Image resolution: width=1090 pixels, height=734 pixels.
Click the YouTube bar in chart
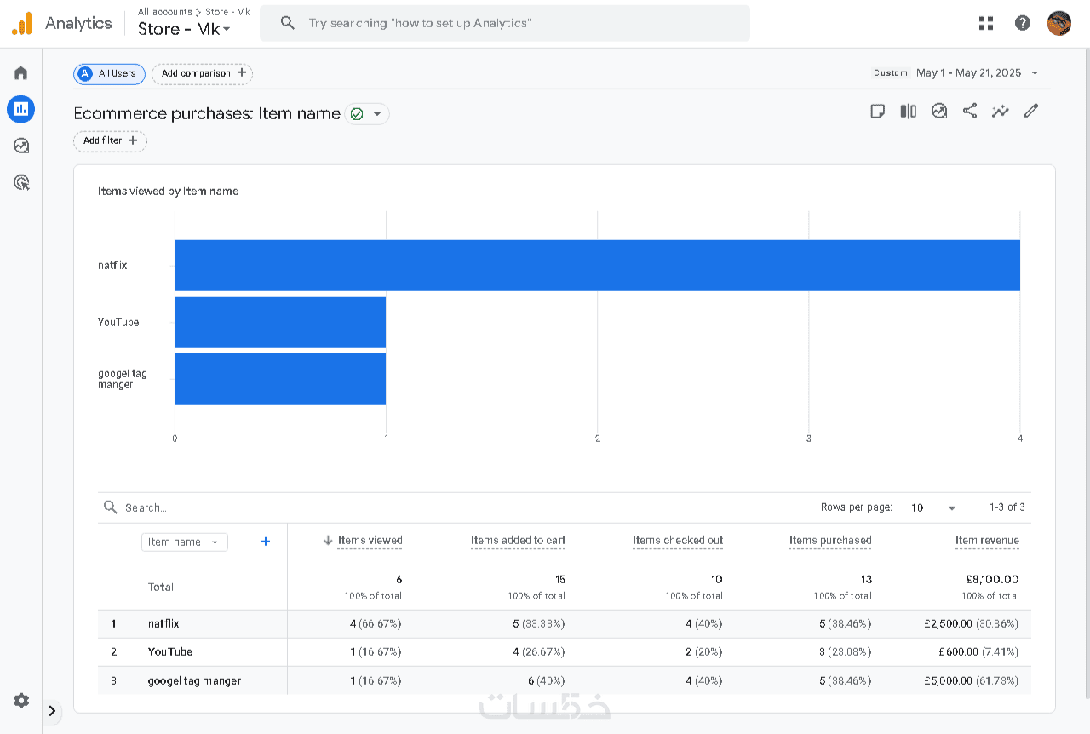pyautogui.click(x=280, y=323)
